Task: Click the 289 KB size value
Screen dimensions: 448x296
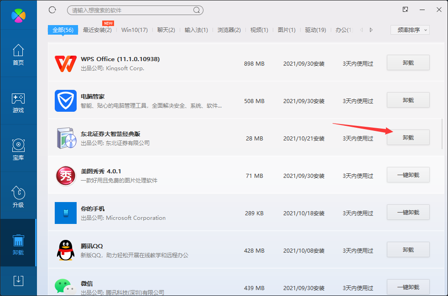Action: coord(254,213)
